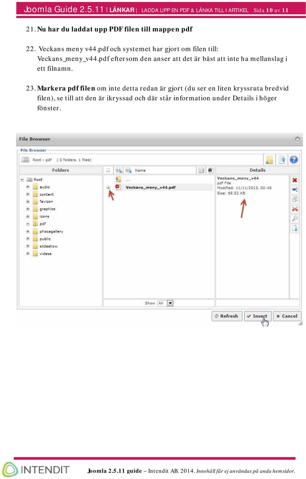Click the '( 0 folders, 1 files)' text

coord(74,160)
